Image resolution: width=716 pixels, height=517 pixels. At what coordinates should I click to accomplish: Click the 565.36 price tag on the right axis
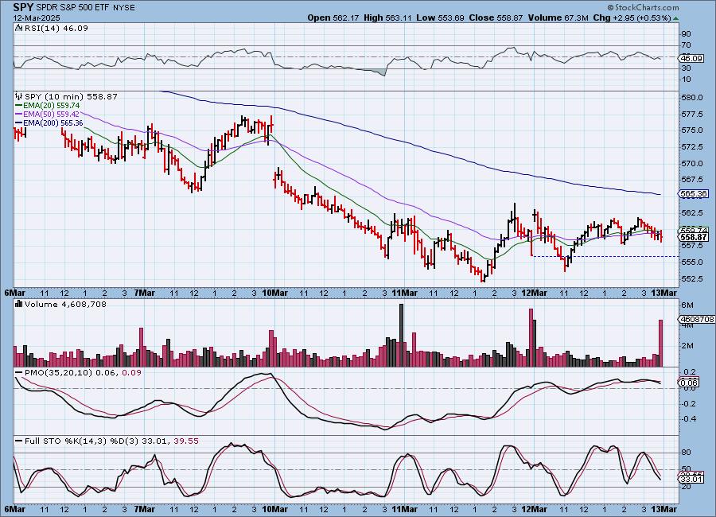coord(694,193)
